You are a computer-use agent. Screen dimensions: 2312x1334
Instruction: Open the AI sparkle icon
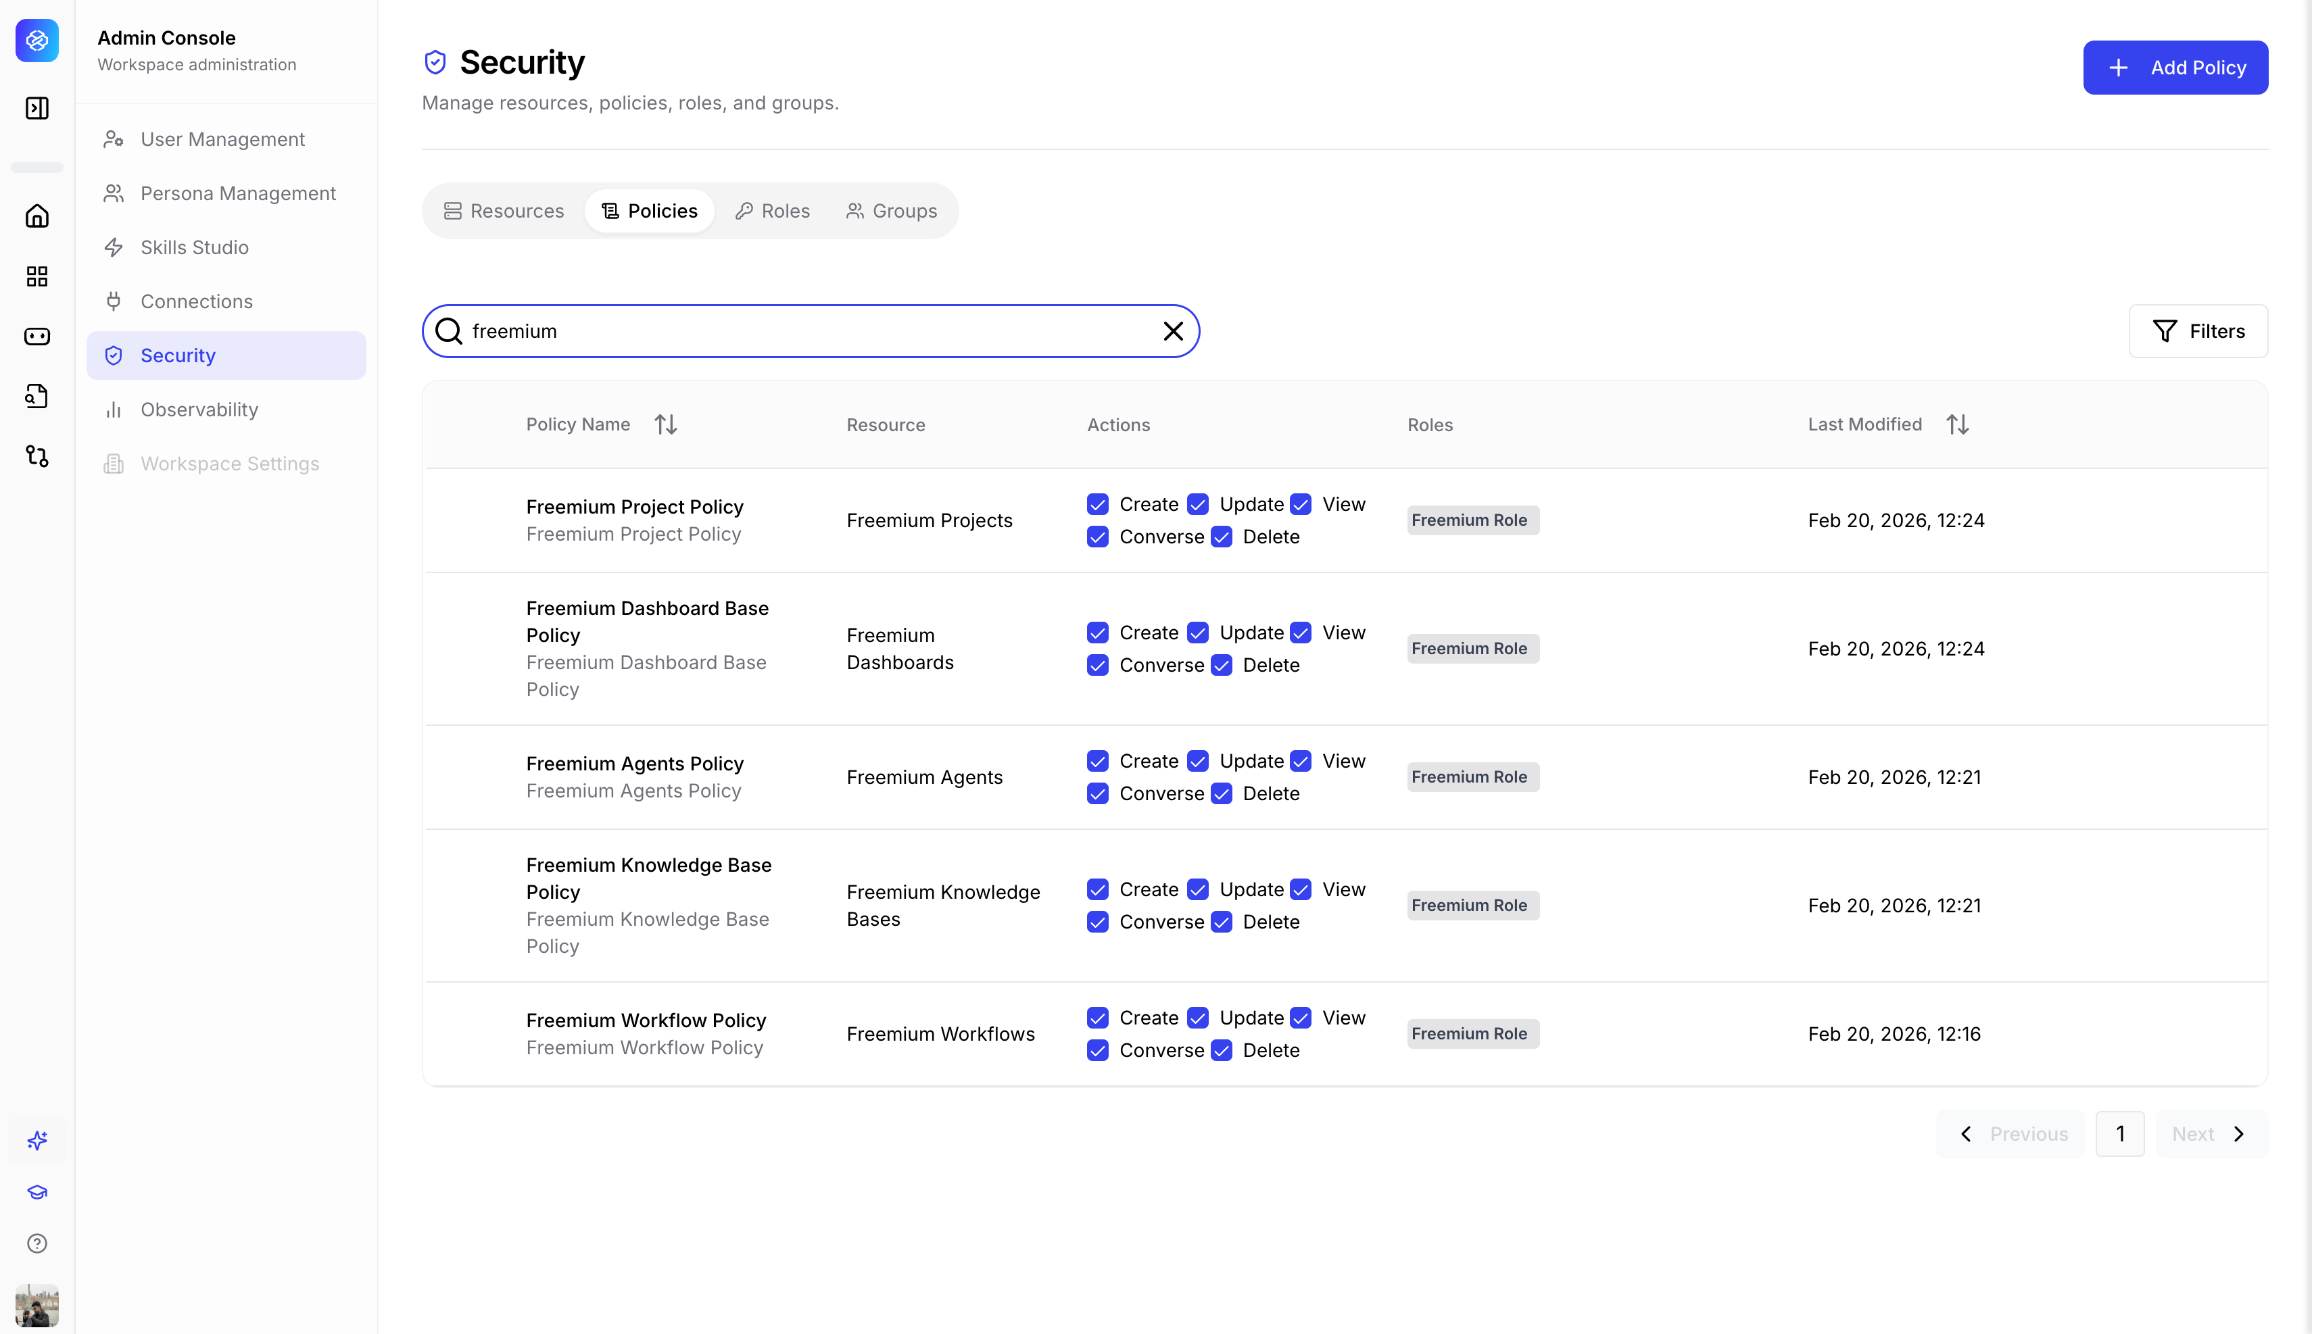point(38,1141)
